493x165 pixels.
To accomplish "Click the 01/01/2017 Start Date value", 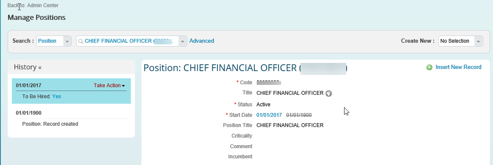I will (269, 115).
